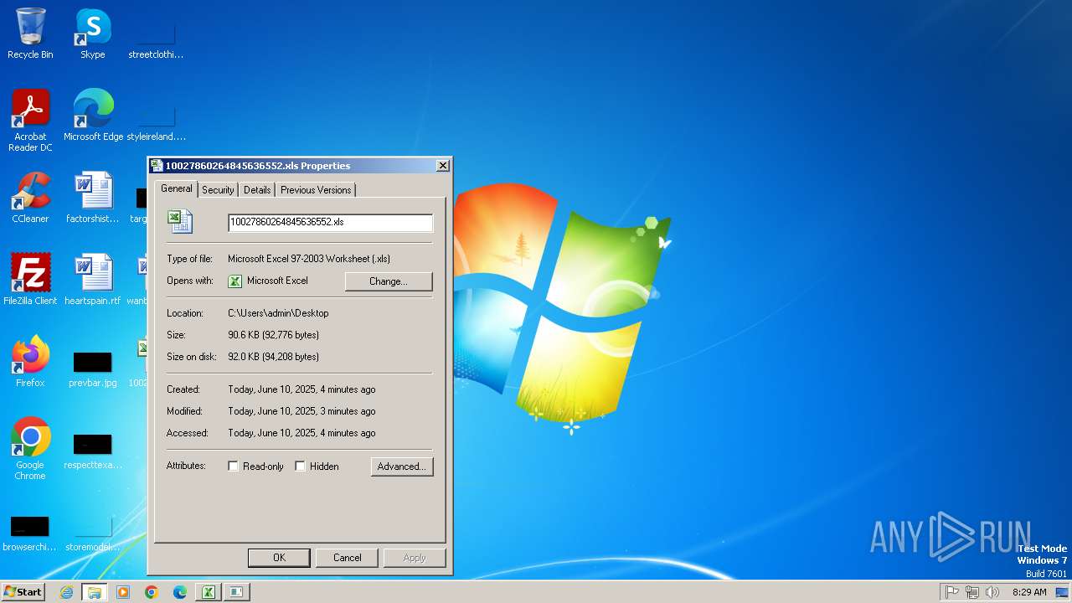The image size is (1072, 603).
Task: Click the size value 90.6 KB
Action: tap(273, 335)
